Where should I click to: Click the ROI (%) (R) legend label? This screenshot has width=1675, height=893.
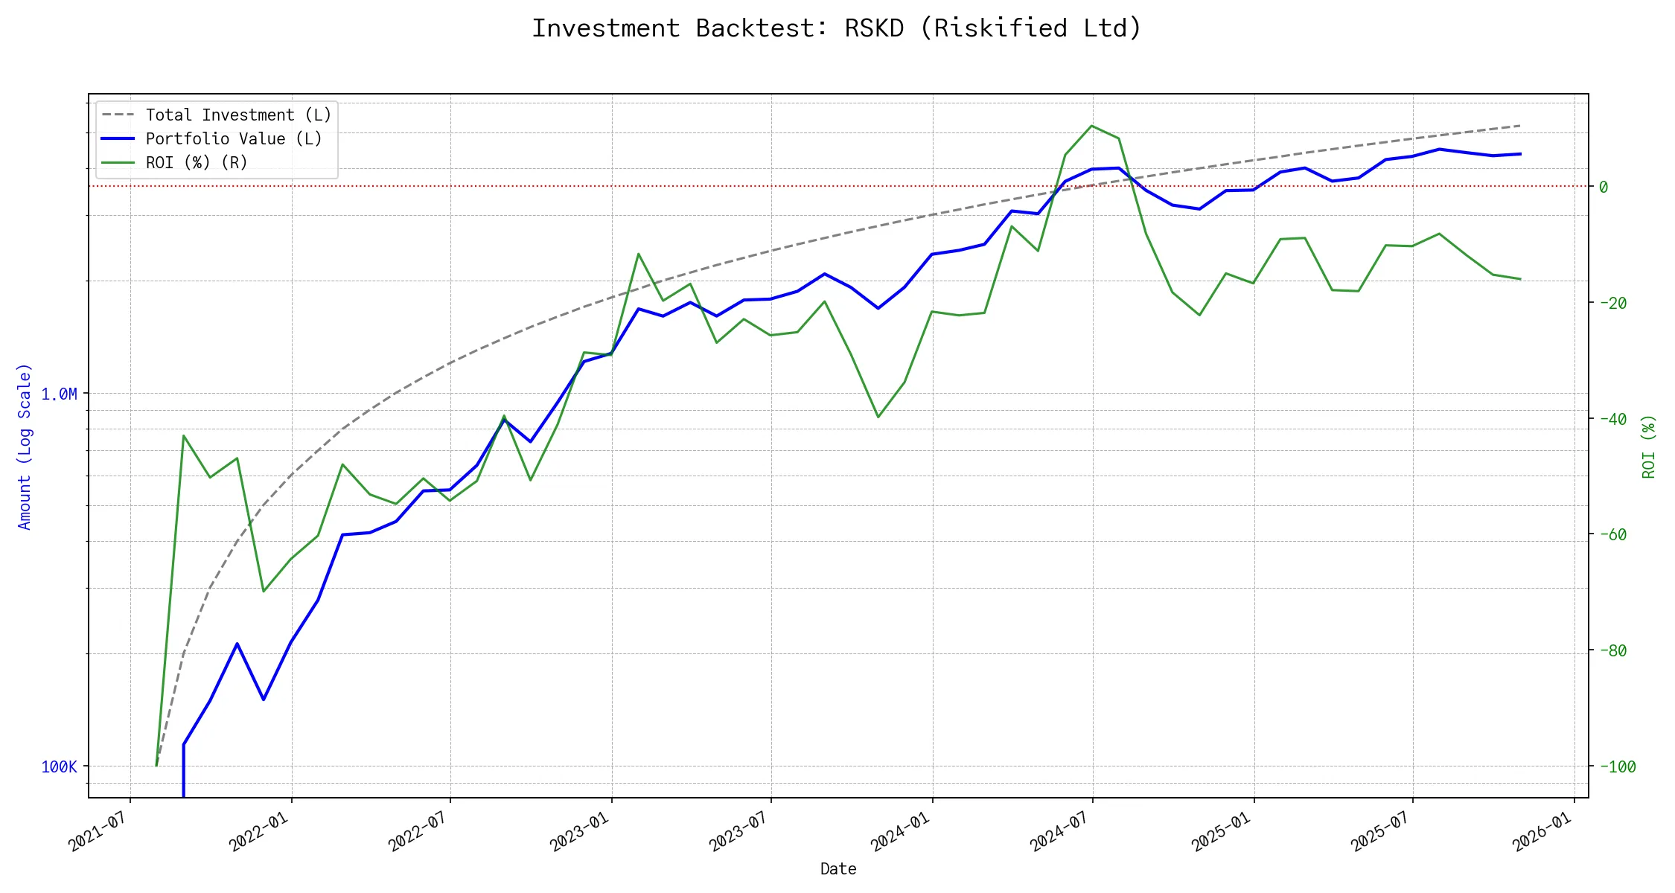click(197, 163)
